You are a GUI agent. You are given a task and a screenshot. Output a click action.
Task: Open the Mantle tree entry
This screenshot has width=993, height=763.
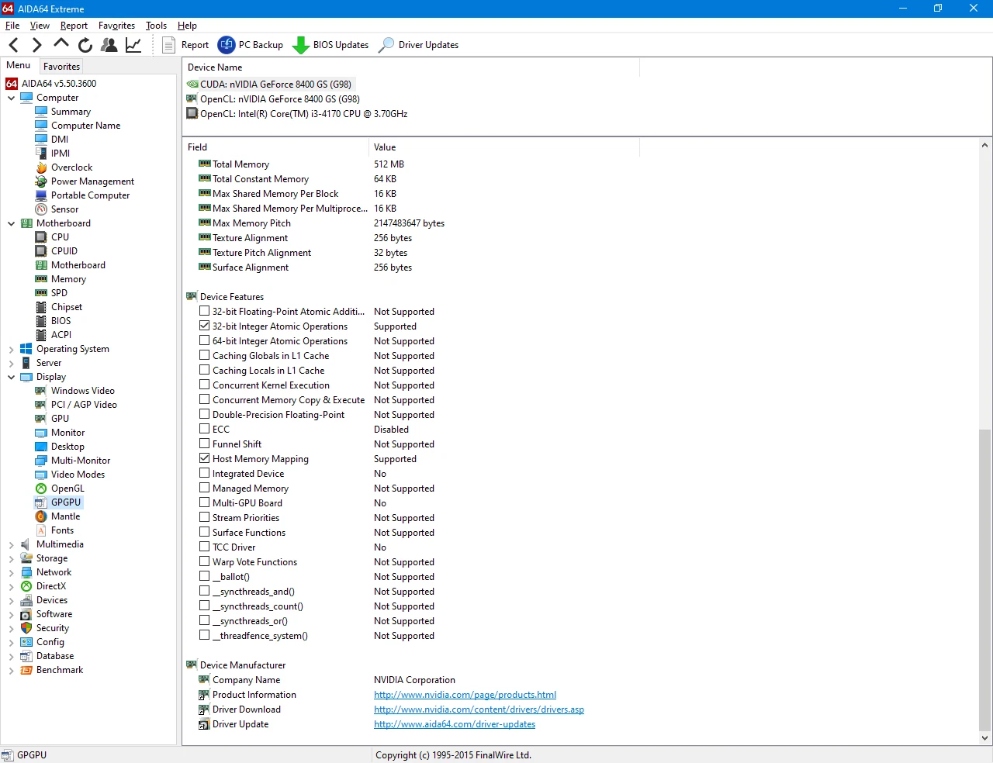click(65, 516)
